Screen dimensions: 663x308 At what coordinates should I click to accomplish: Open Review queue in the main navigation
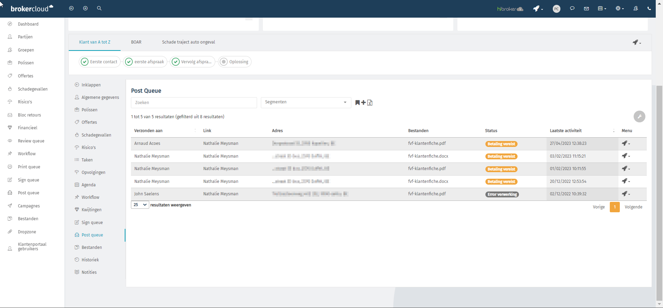pos(31,141)
